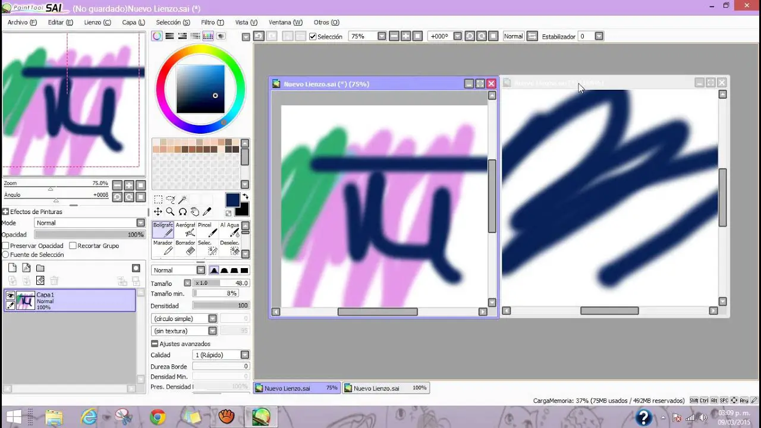Viewport: 761px width, 428px height.
Task: Select the Borrador eraser tool
Action: tap(185, 247)
